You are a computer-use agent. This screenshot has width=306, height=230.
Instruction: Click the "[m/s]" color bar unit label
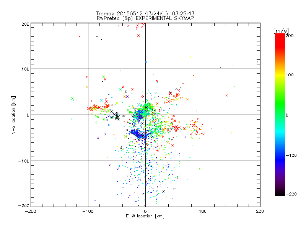281,31
